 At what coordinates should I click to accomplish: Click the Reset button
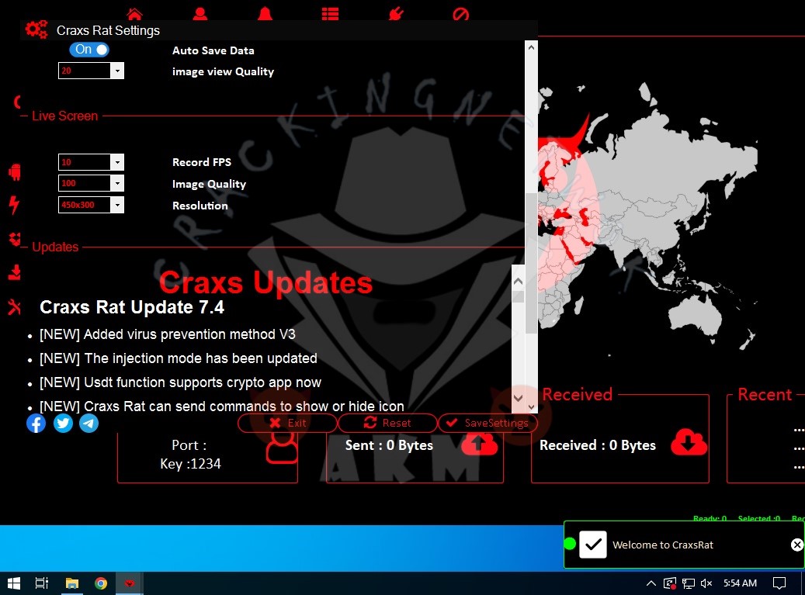(x=387, y=423)
